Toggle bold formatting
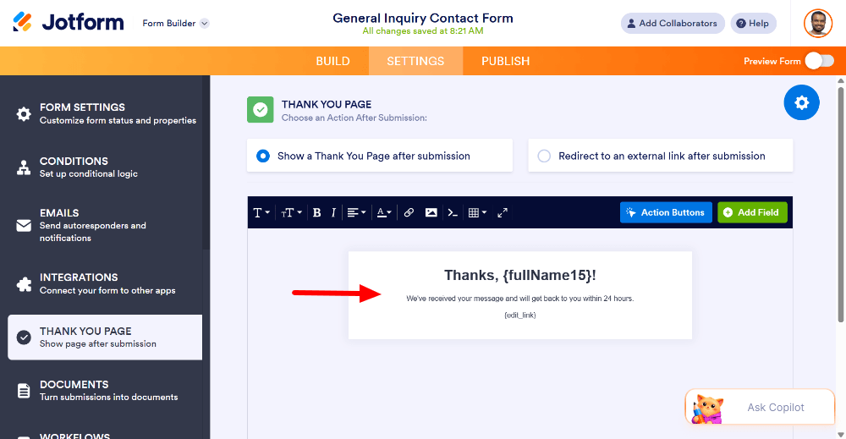The height and width of the screenshot is (439, 846). (x=316, y=212)
